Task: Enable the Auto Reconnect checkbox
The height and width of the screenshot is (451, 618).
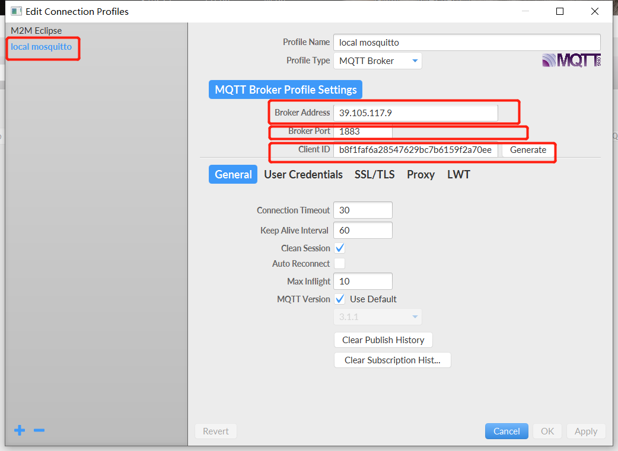Action: tap(340, 264)
